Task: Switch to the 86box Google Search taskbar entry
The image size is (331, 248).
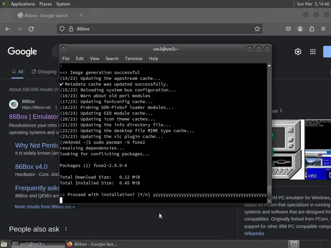Action: (92, 244)
